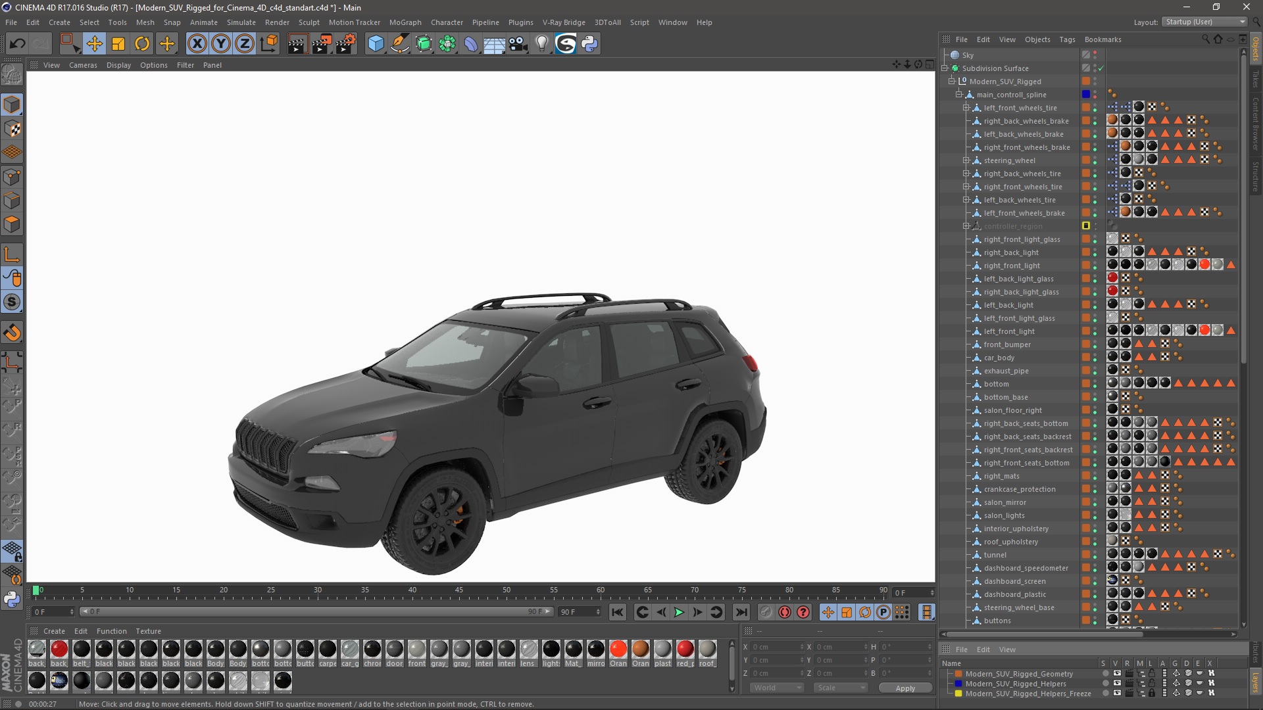Open the Scale dropdown in coordinates
The image size is (1263, 710).
[841, 688]
